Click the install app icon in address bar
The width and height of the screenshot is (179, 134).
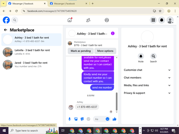point(154,11)
